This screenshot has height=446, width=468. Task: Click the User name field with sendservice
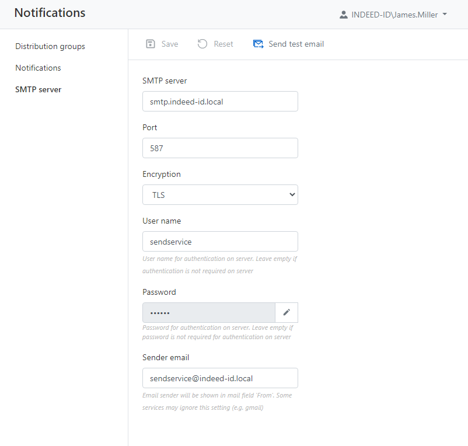(x=220, y=242)
